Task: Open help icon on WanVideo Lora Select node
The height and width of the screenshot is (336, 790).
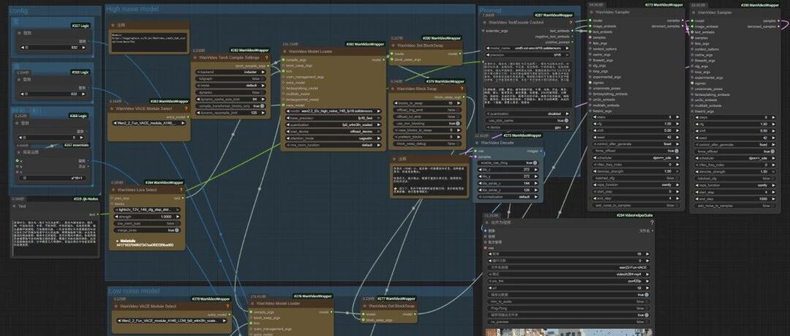Action: pyautogui.click(x=181, y=190)
